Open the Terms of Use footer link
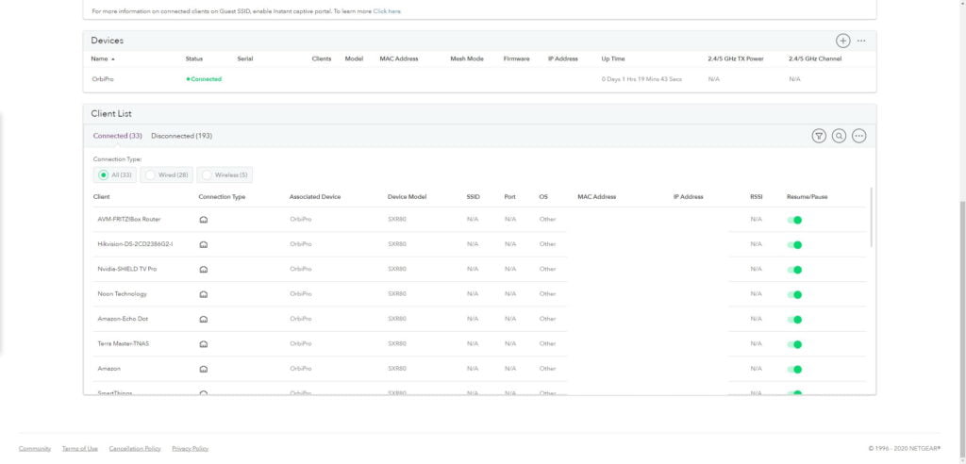 pyautogui.click(x=79, y=449)
